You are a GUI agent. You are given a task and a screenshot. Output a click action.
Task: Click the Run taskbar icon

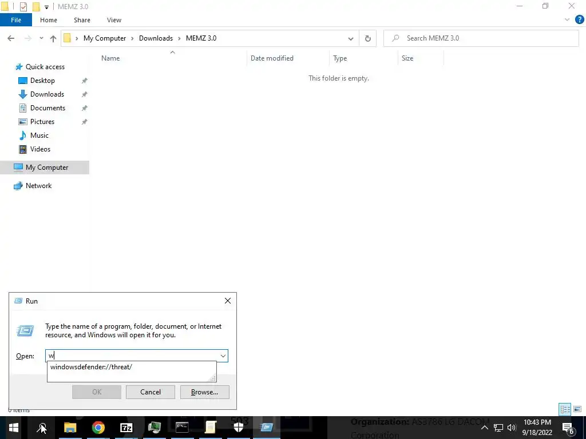tap(267, 428)
